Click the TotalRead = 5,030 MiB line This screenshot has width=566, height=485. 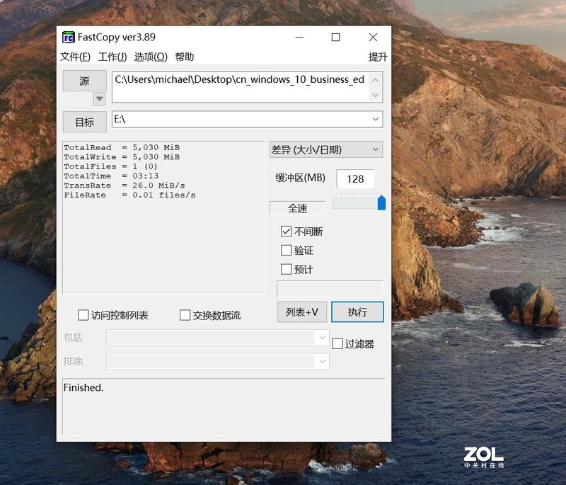122,147
